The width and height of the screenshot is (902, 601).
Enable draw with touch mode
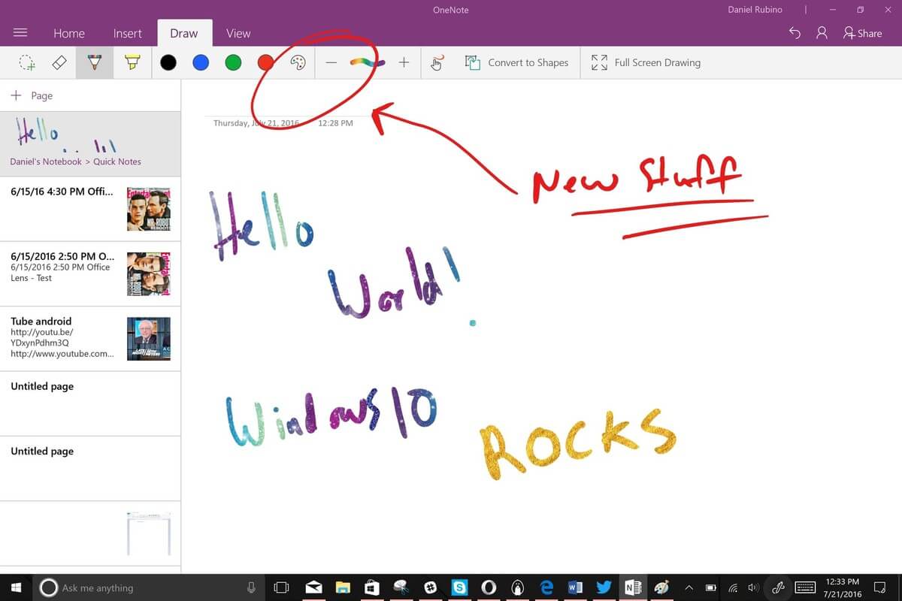click(437, 62)
